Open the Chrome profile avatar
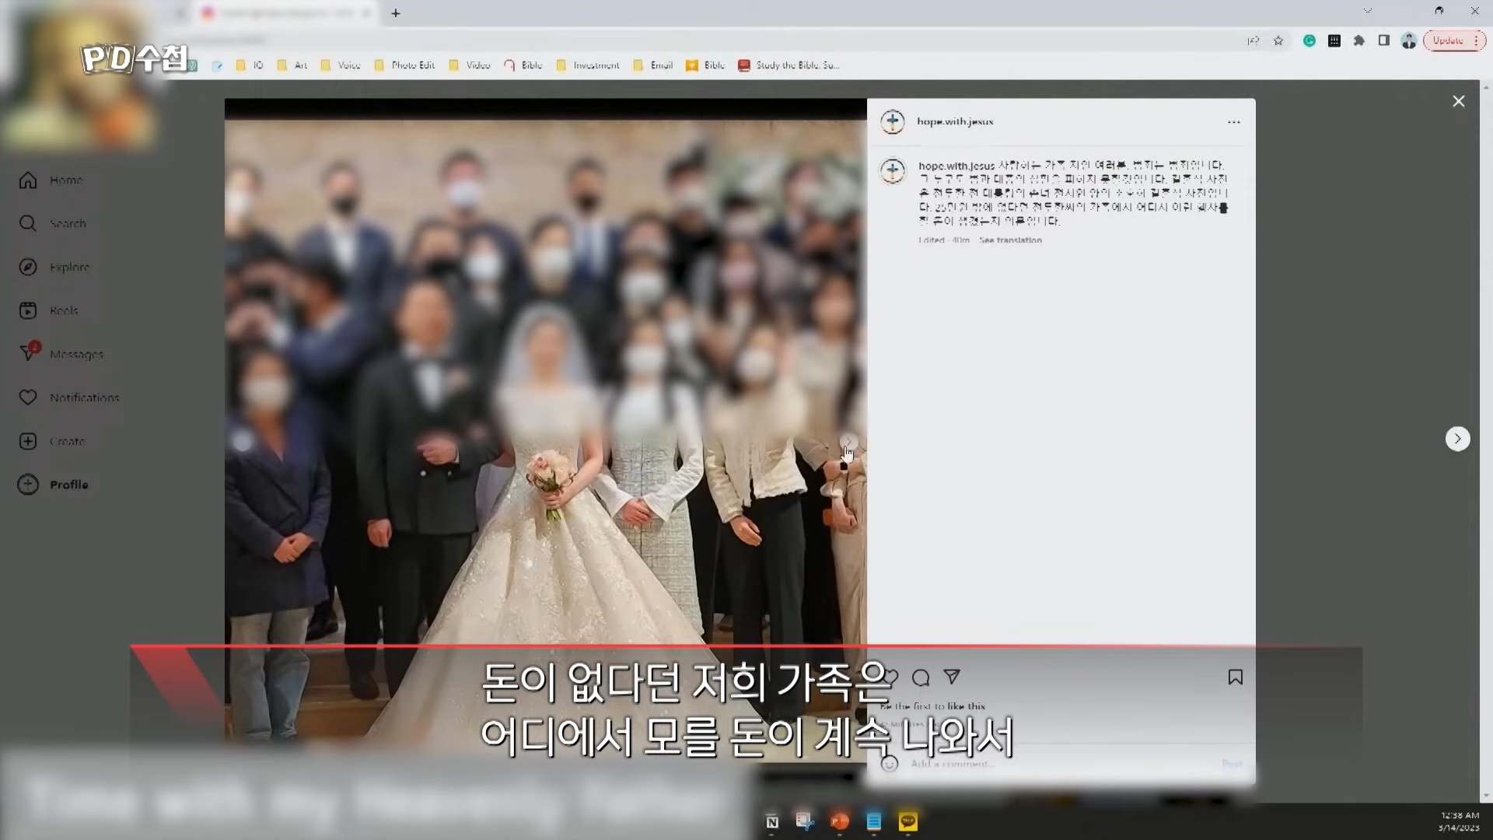Screen dimensions: 1493x840 tap(1409, 41)
